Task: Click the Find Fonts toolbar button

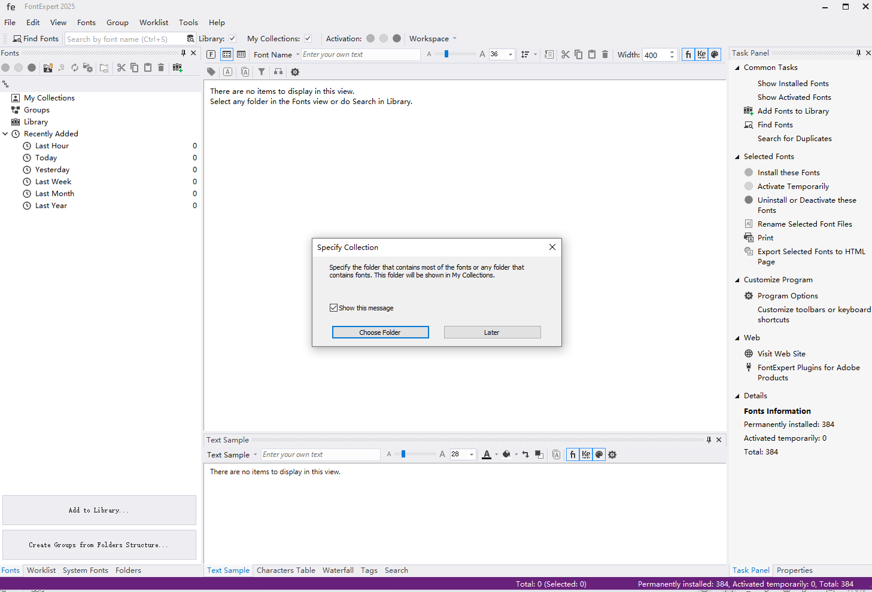Action: click(35, 39)
